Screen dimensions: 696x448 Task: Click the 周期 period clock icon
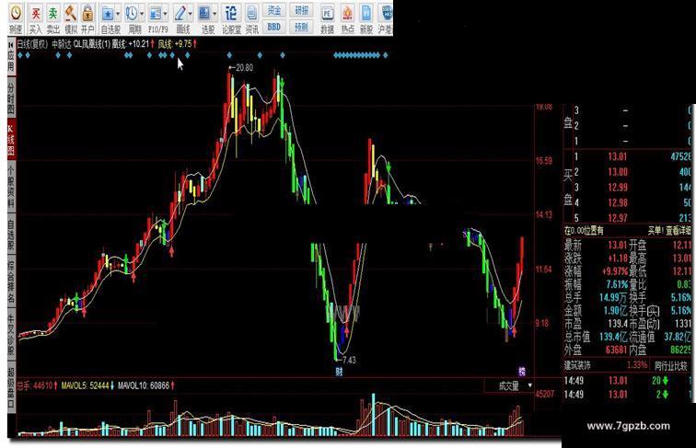coord(132,14)
